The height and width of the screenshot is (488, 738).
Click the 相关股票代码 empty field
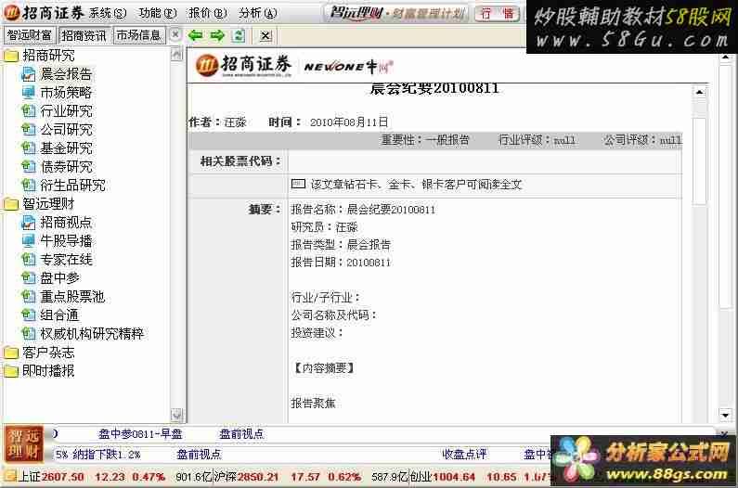tap(485, 161)
